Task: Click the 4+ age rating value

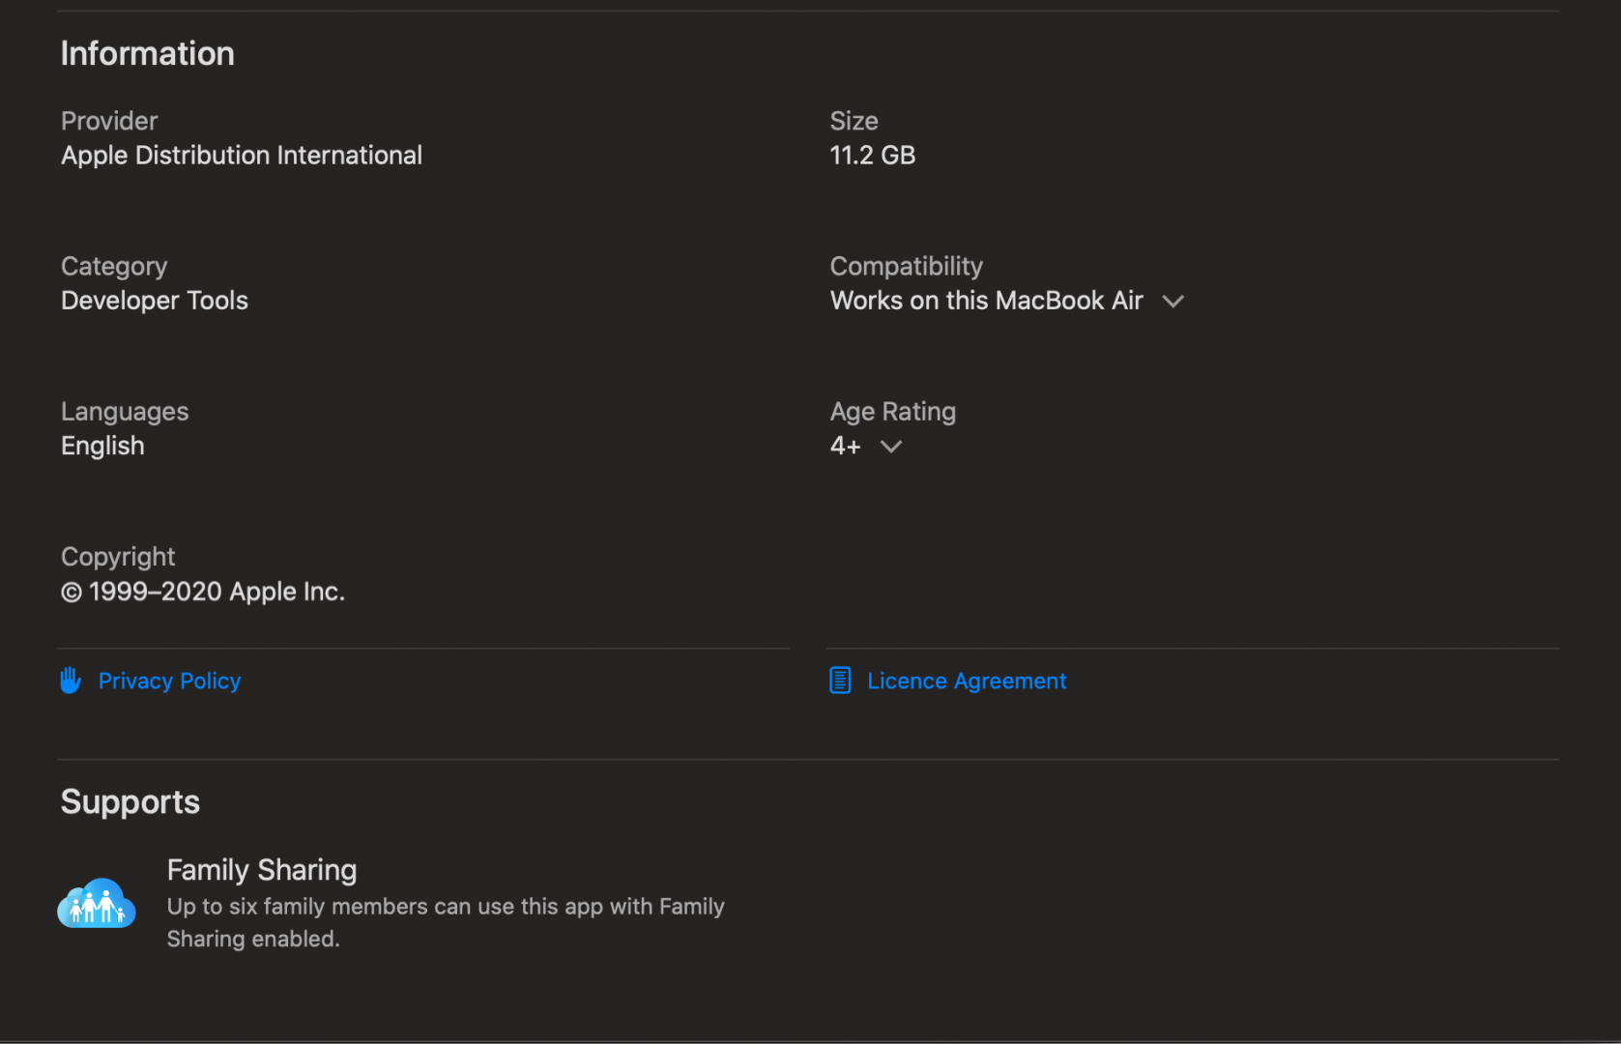Action: coord(845,446)
